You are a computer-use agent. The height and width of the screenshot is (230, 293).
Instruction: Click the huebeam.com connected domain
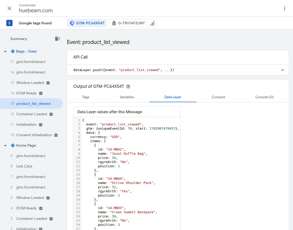(36, 10)
